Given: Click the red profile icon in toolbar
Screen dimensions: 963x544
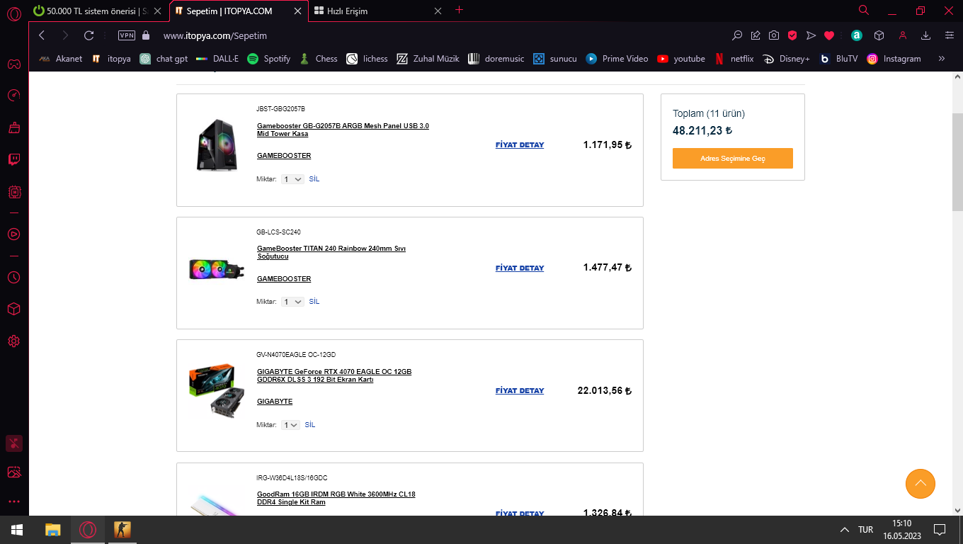Looking at the screenshot, I should (902, 35).
